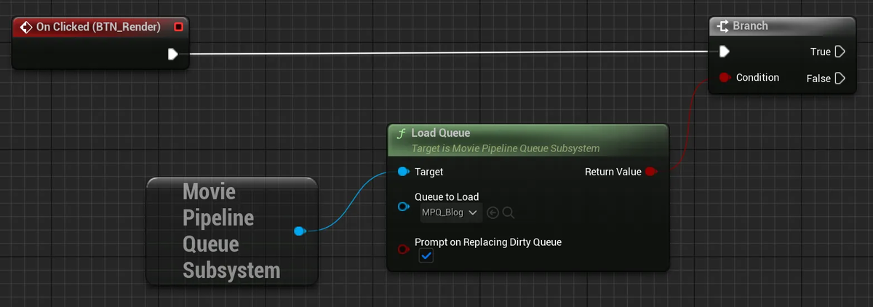
Task: Click the Load Queue Return Value pin
Action: (651, 172)
